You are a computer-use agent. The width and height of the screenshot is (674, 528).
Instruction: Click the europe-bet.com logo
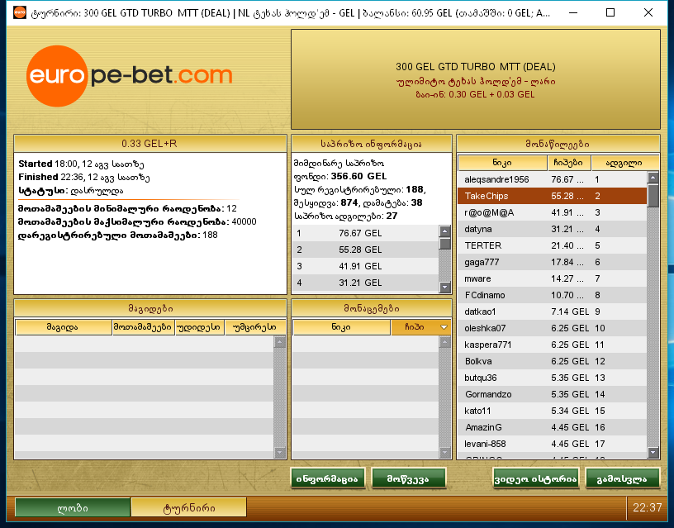click(x=130, y=76)
